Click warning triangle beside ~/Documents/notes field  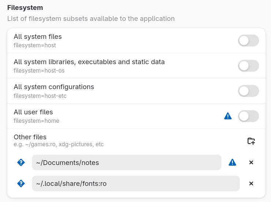(x=232, y=162)
